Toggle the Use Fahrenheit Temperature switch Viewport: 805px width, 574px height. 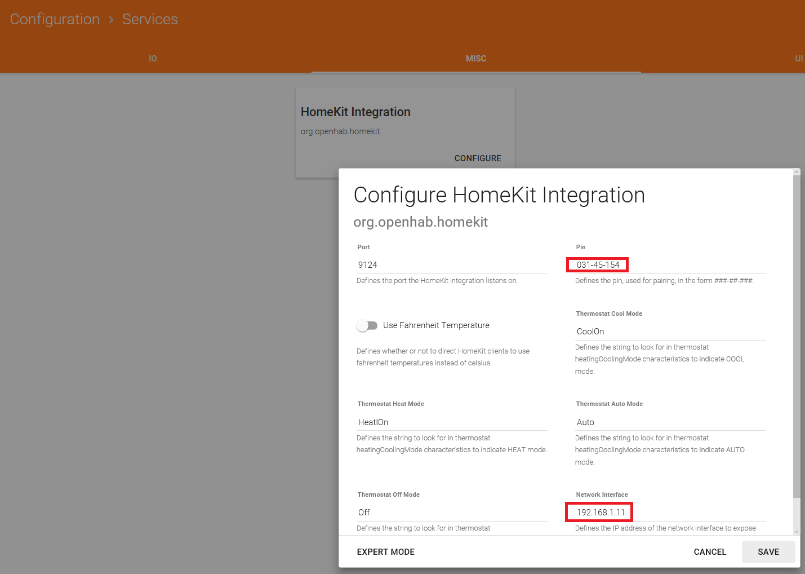(367, 325)
